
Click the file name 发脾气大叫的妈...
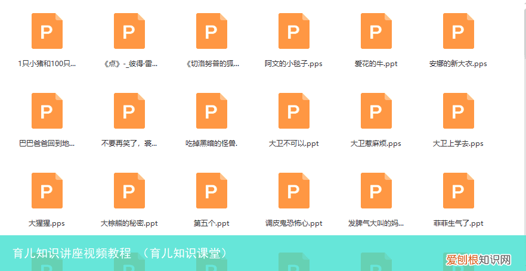pyautogui.click(x=376, y=223)
